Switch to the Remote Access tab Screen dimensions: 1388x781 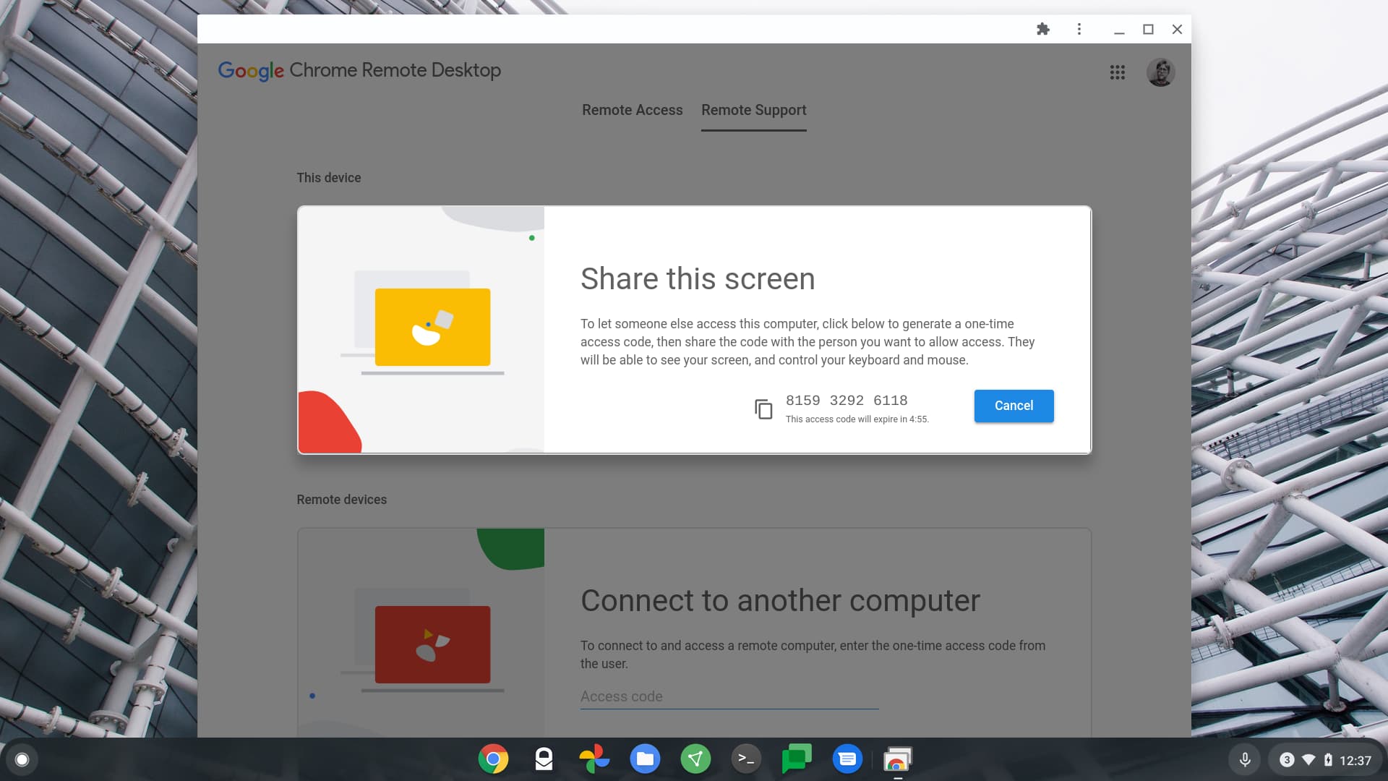pos(632,110)
